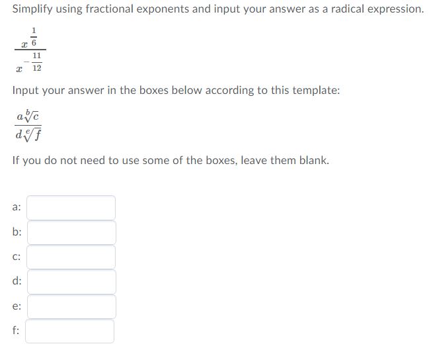Activate the e answer box
Screen dimensions: 429x348
pos(71,306)
